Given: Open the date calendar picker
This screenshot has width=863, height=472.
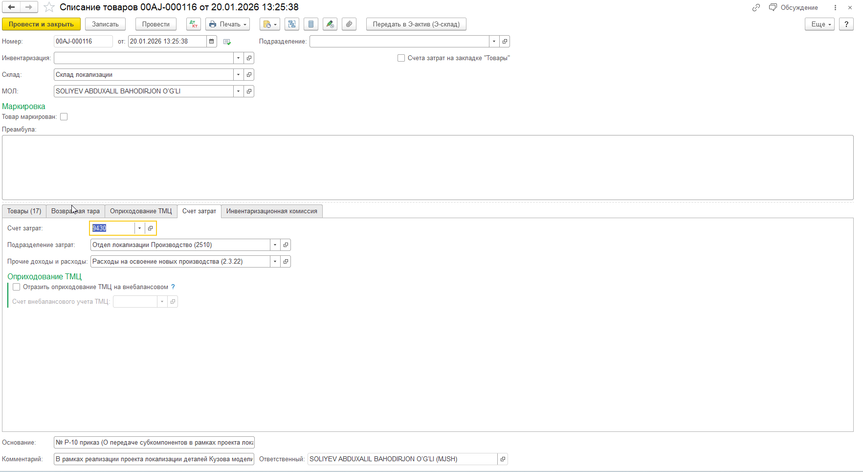Looking at the screenshot, I should click(212, 42).
